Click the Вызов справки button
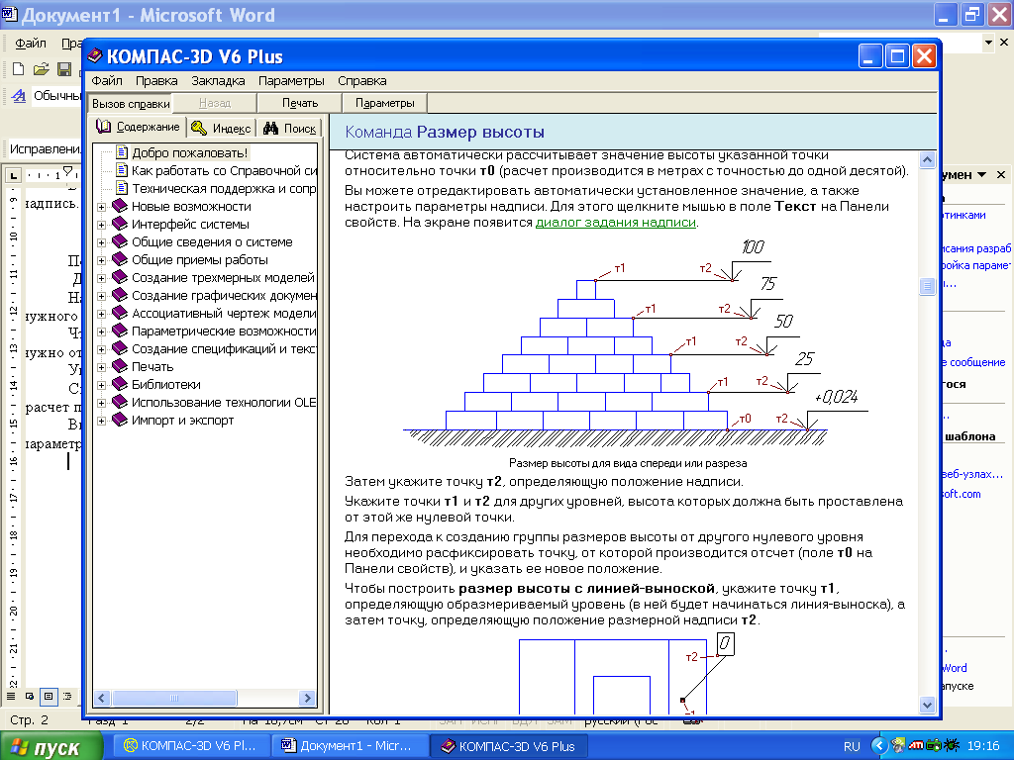The image size is (1014, 760). coord(130,103)
